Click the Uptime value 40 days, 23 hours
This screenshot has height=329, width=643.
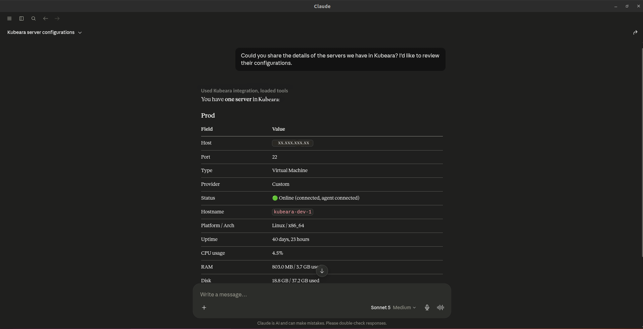[291, 239]
